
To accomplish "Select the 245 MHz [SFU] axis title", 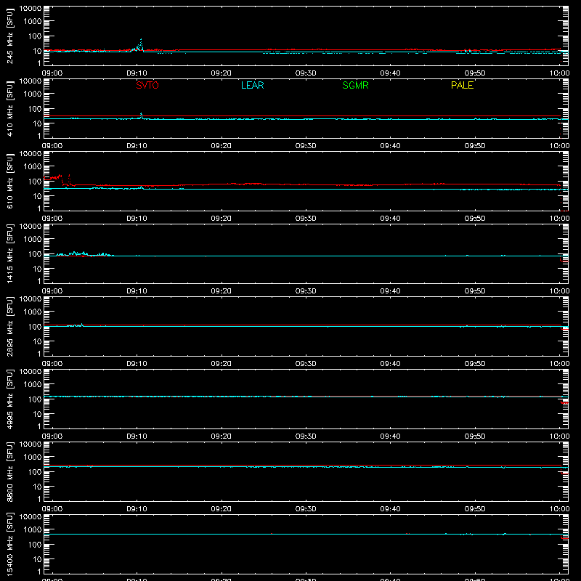I will coord(9,36).
